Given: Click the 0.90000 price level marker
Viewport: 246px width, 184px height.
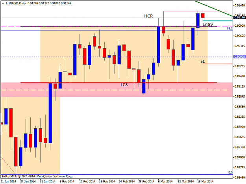Looking at the screenshot, I should tap(239, 56).
